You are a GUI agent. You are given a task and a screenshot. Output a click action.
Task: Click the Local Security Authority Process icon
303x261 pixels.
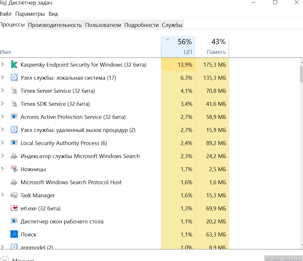pos(14,143)
